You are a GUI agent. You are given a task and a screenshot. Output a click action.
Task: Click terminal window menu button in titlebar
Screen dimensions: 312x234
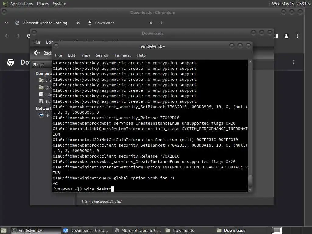(x=56, y=46)
